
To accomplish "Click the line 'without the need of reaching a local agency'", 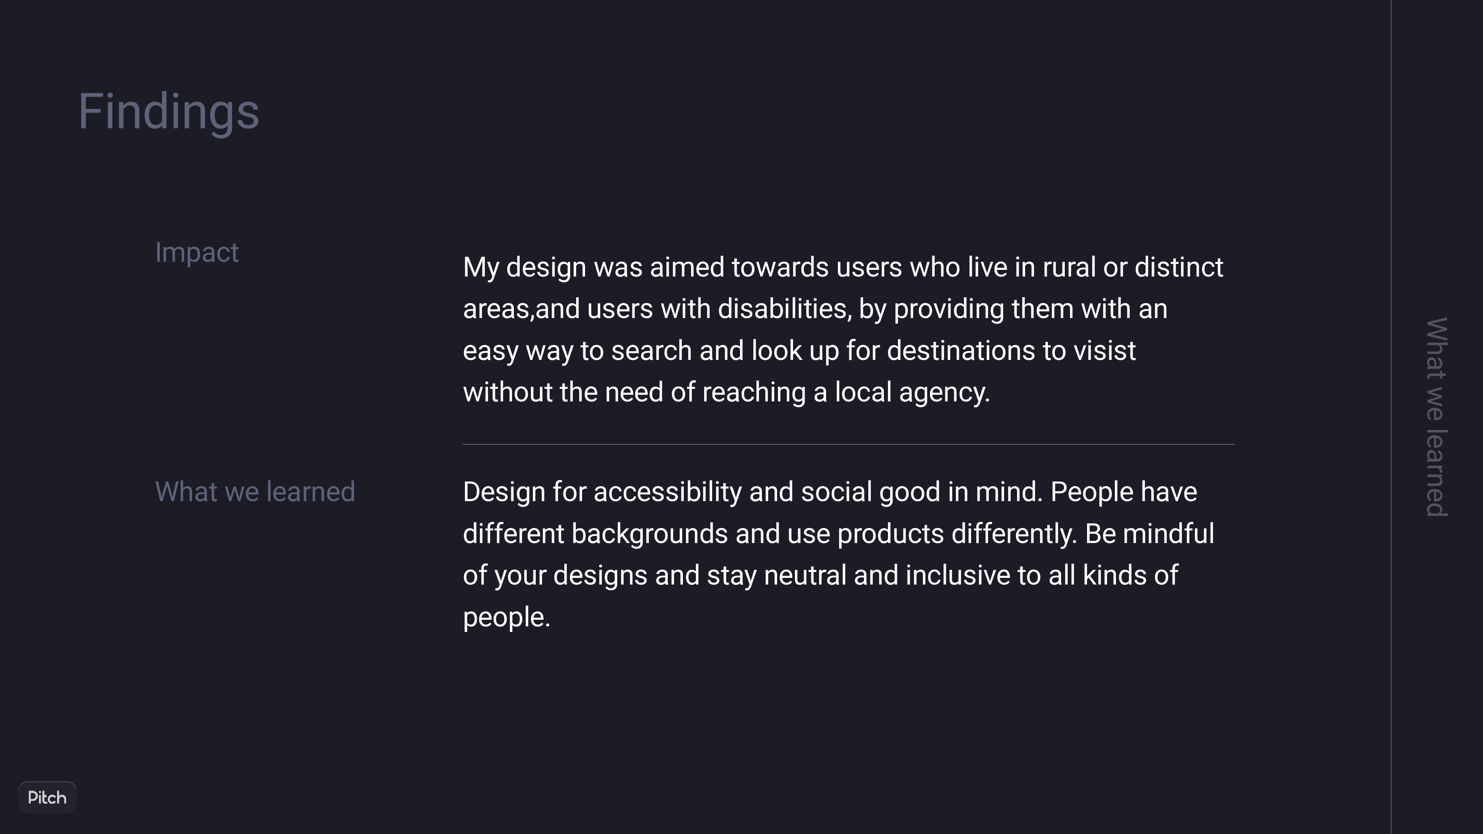I will (727, 393).
